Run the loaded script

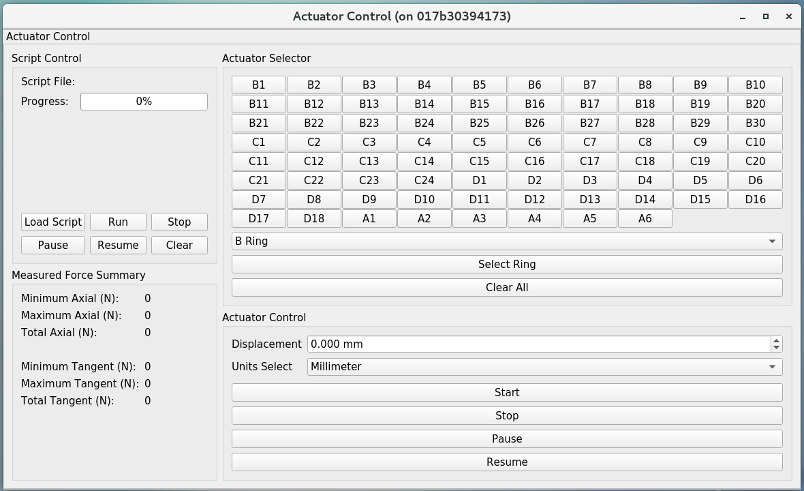tap(118, 222)
